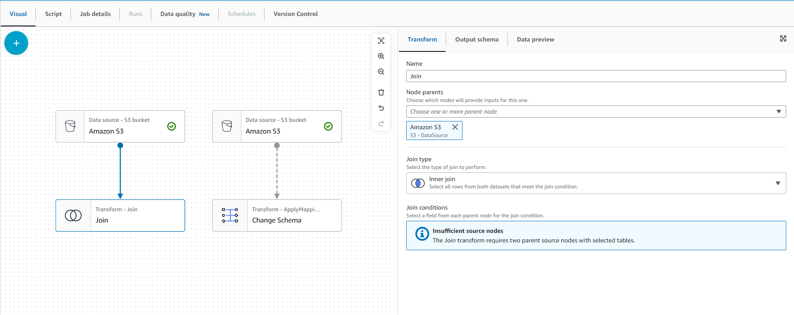Open the Runs tab

pyautogui.click(x=136, y=14)
